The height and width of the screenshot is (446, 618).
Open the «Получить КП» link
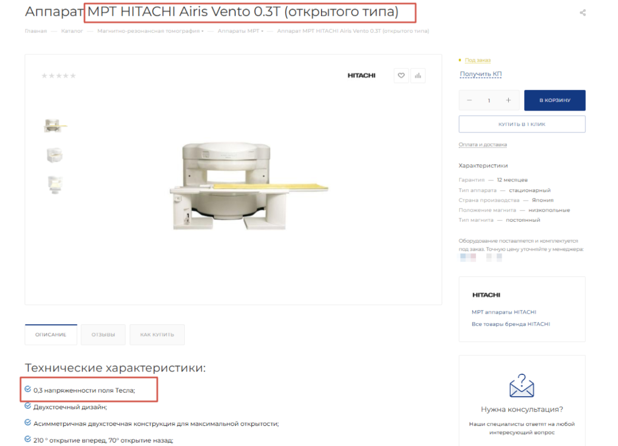coord(481,74)
